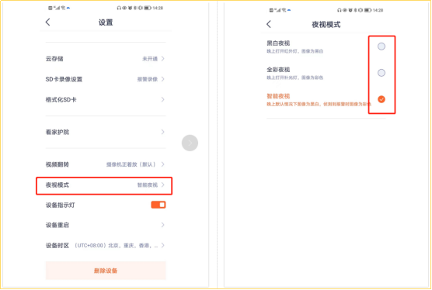Select 黑白夜视 radio button

point(381,47)
